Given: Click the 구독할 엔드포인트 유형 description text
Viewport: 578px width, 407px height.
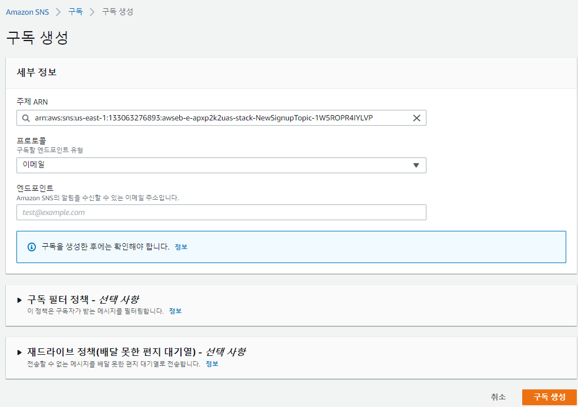Looking at the screenshot, I should click(x=50, y=150).
